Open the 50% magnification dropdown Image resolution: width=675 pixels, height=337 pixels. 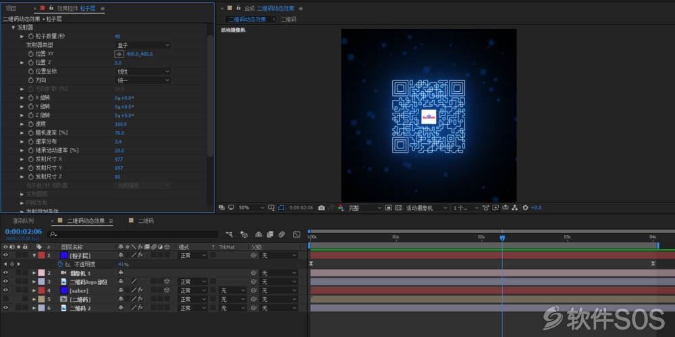[251, 208]
